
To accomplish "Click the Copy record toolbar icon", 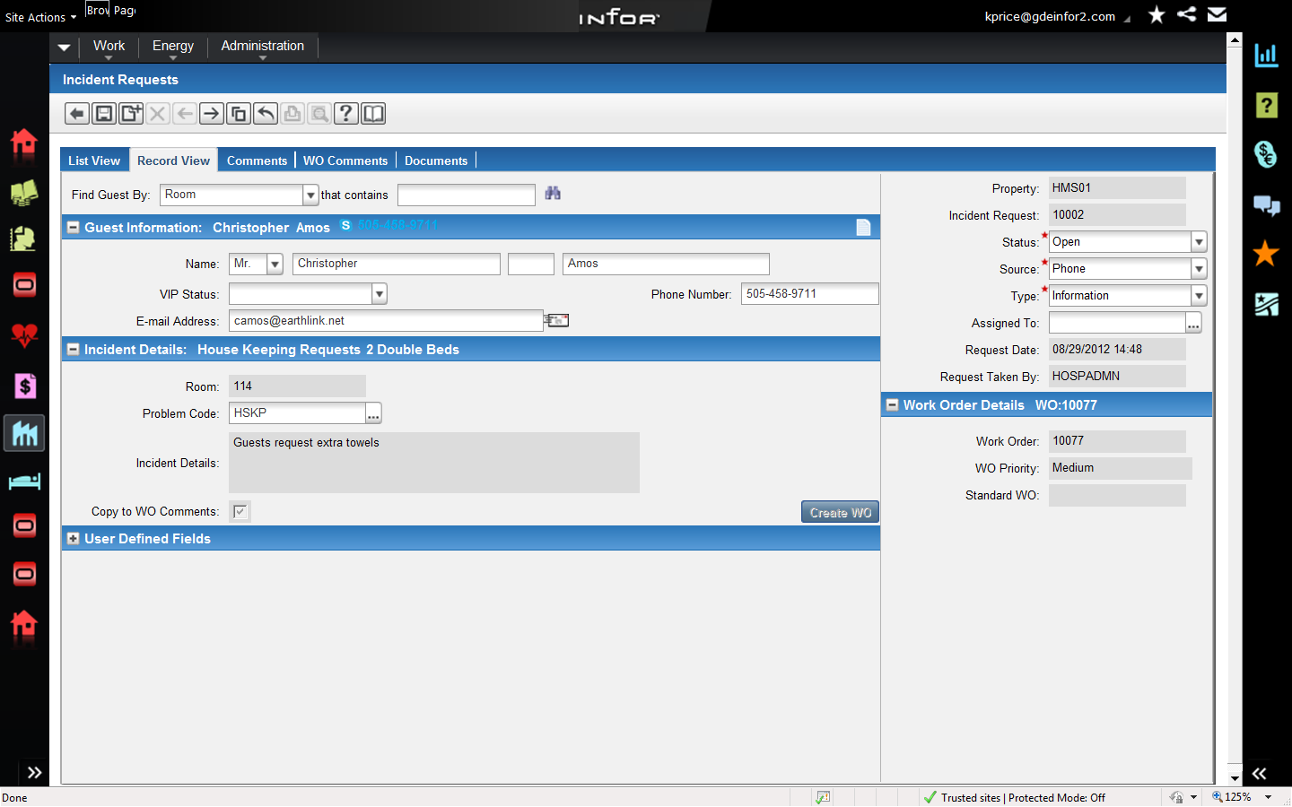I will point(239,114).
